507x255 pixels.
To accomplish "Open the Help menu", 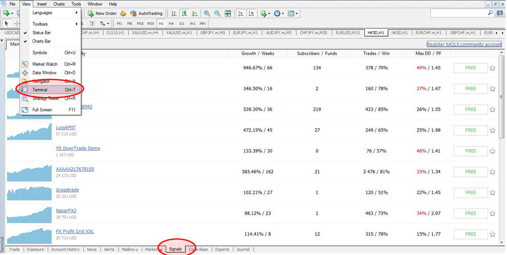I will pyautogui.click(x=113, y=4).
